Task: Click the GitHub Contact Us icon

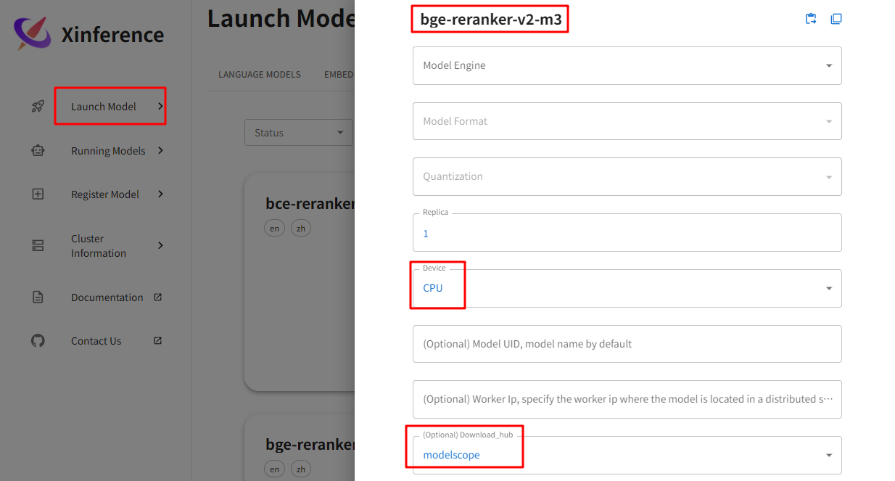Action: pyautogui.click(x=38, y=340)
